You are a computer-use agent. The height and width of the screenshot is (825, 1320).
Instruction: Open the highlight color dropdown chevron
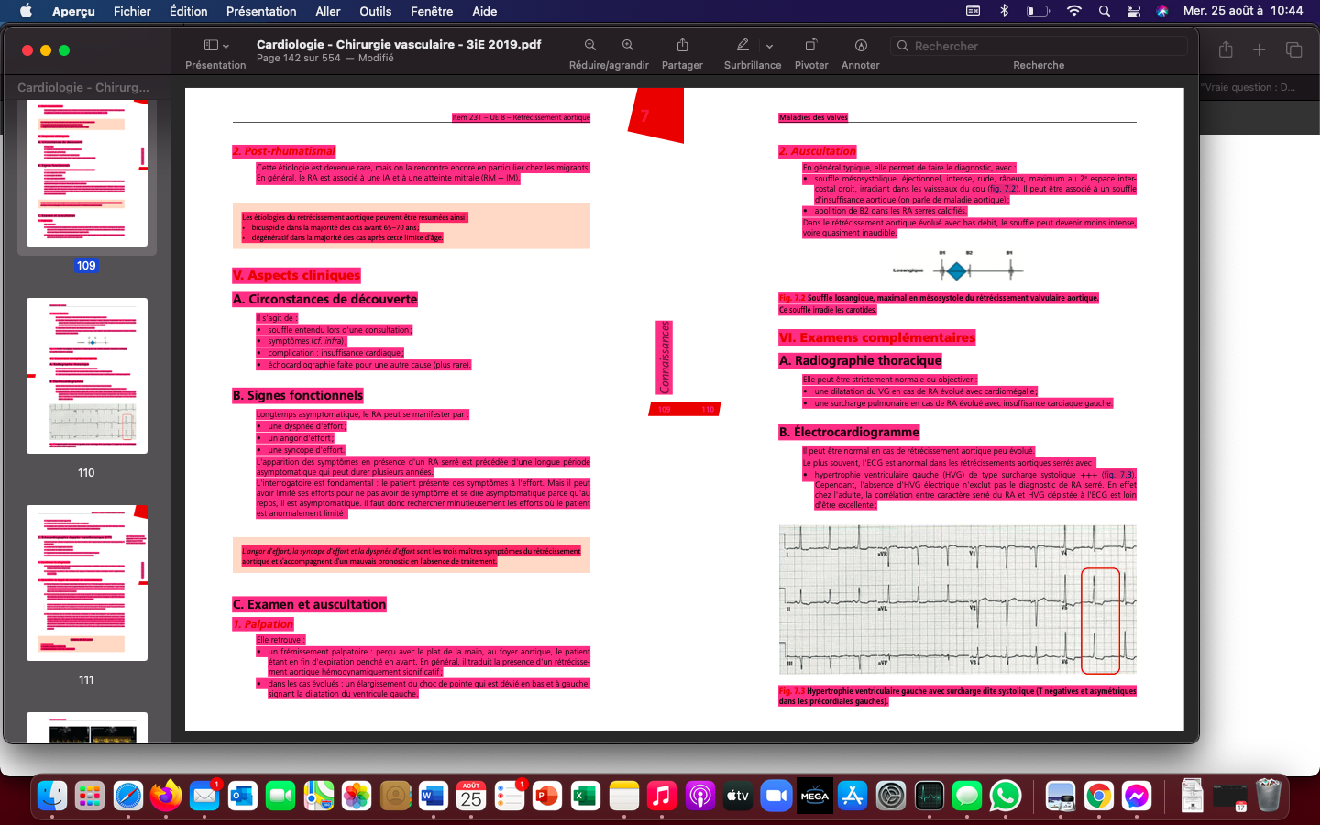[x=769, y=46]
